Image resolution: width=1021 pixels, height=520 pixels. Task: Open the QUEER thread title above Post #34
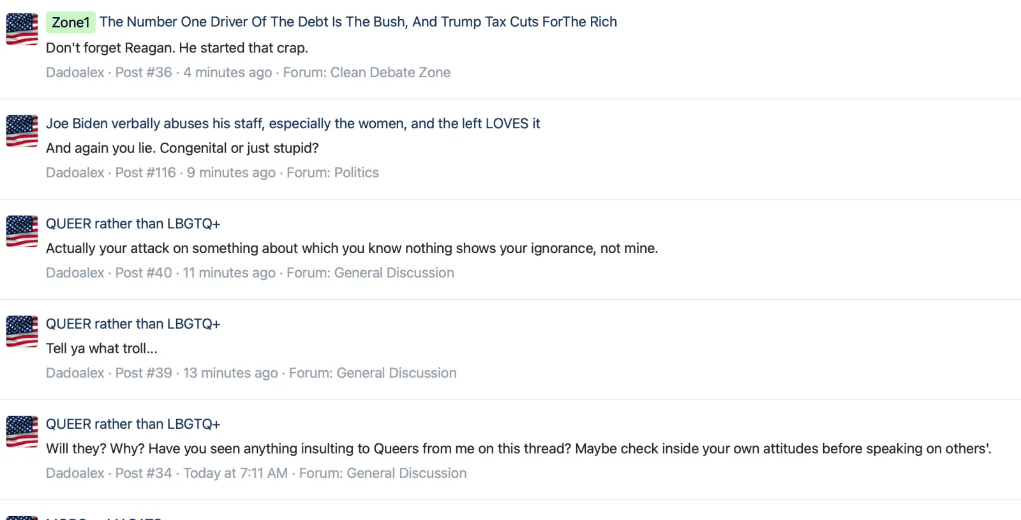point(133,424)
